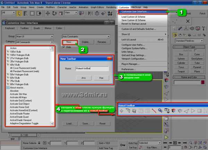This screenshot has height=150, width=208.
Task: Open the Axis Constraints toolbar dropdown
Action: point(86,36)
